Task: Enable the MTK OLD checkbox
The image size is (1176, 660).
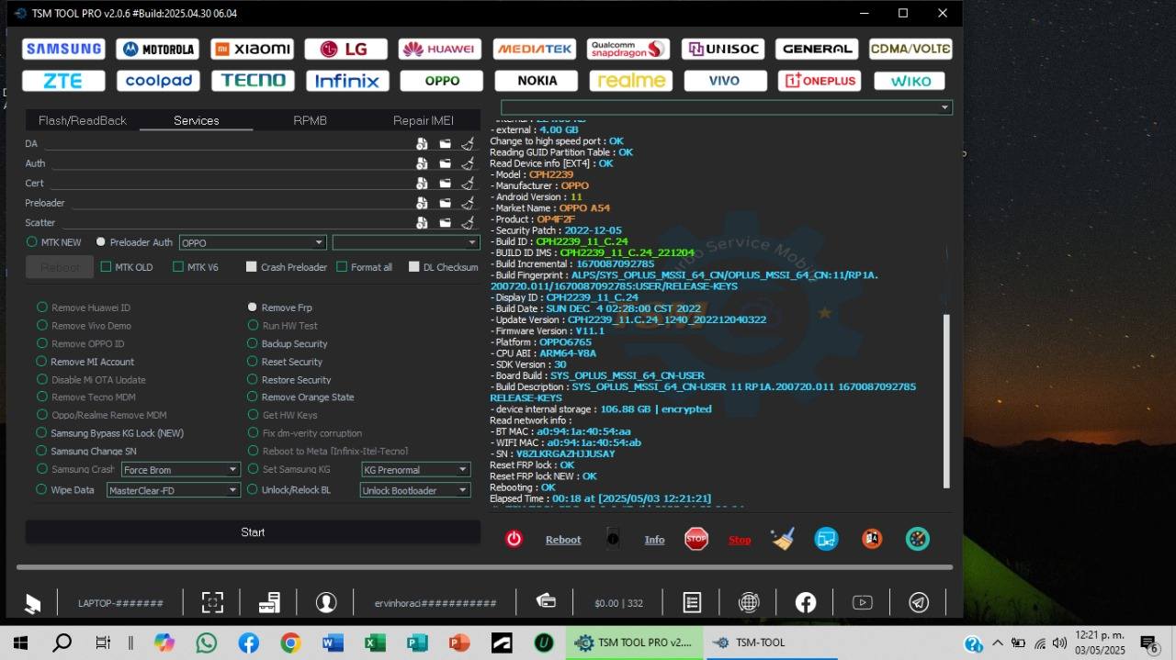Action: pyautogui.click(x=127, y=267)
